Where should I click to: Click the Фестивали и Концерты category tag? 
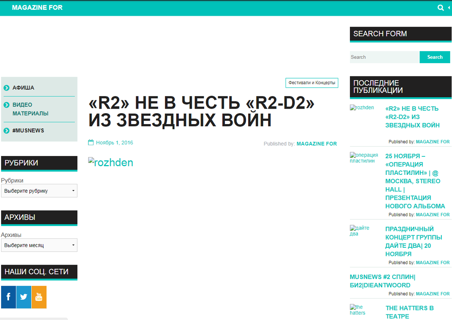[312, 83]
